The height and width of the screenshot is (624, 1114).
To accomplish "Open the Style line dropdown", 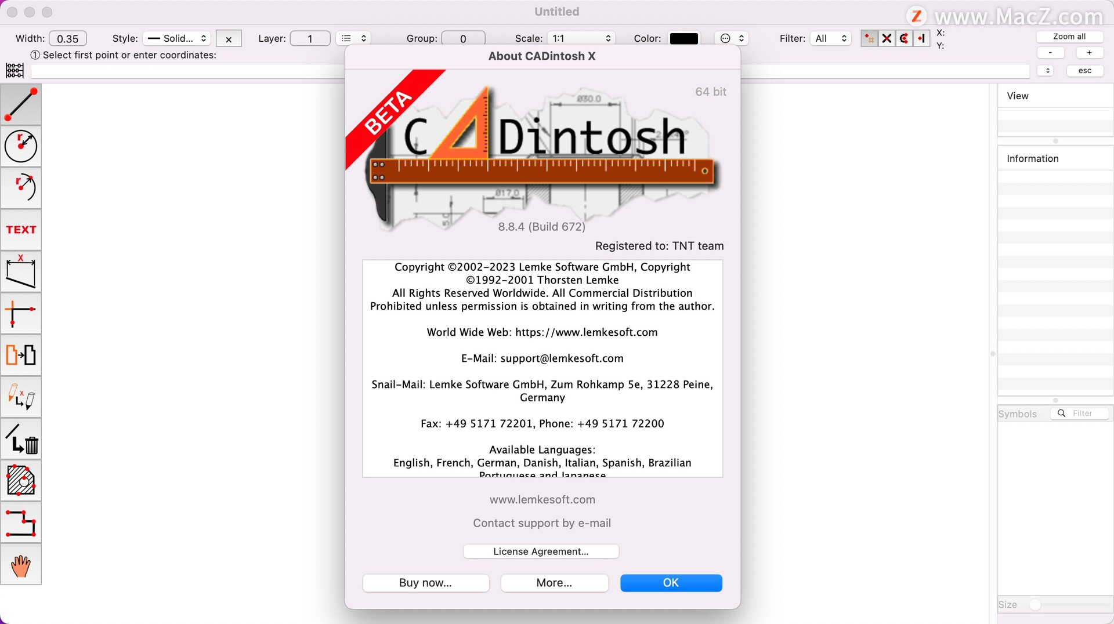I will click(x=177, y=38).
